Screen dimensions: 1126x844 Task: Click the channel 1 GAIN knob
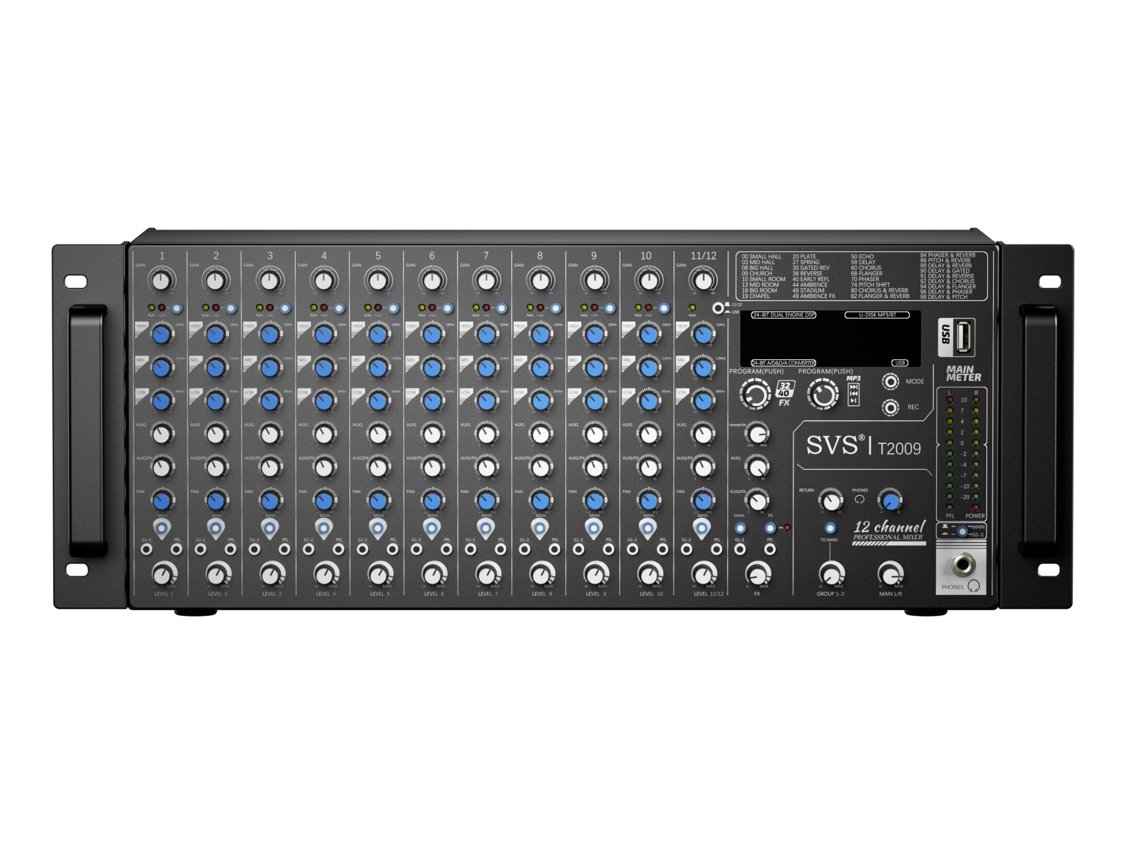161,281
